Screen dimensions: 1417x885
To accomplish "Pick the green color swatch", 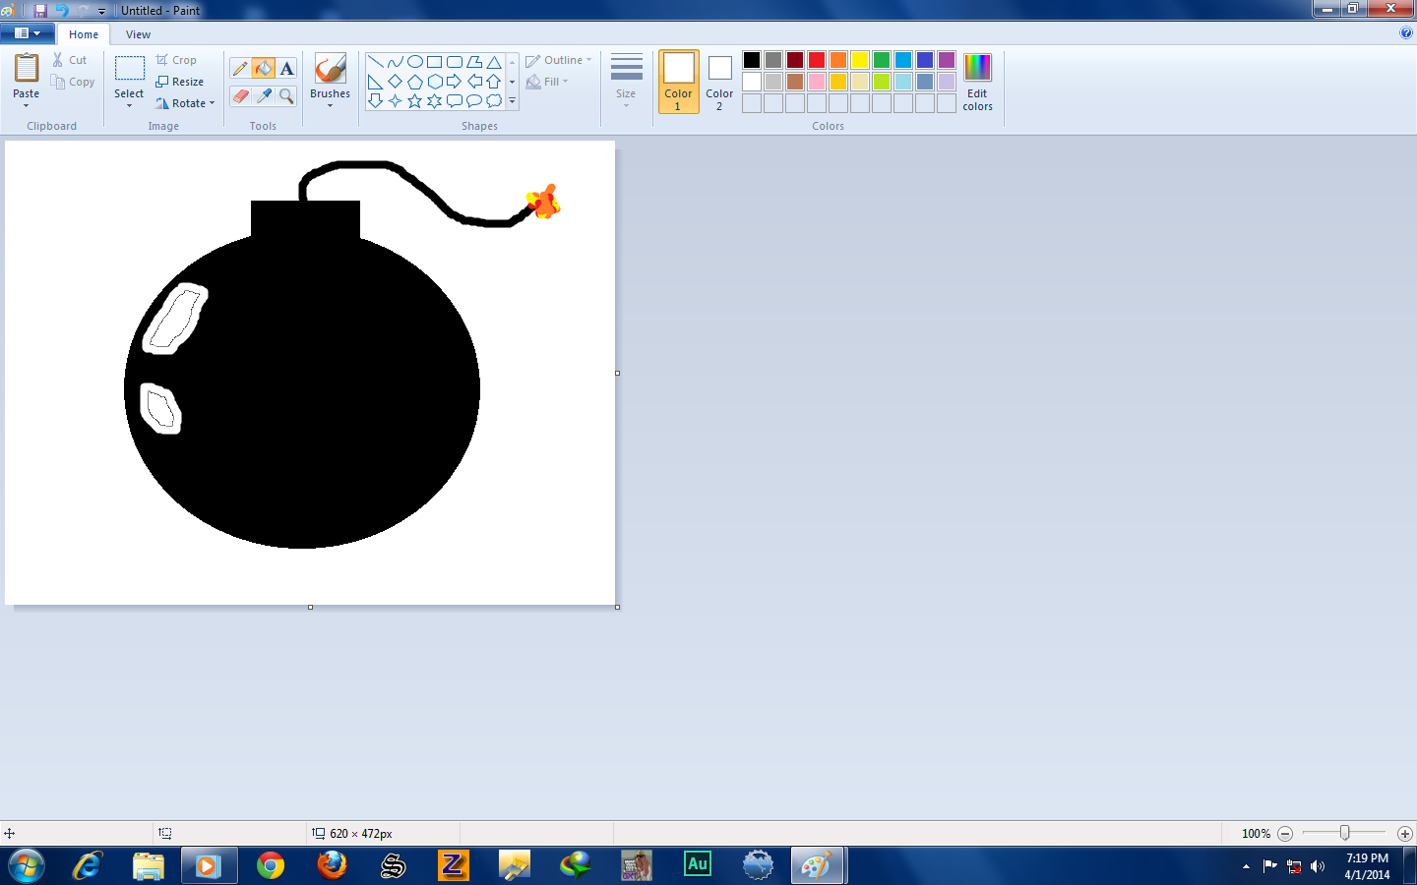I will 882,60.
